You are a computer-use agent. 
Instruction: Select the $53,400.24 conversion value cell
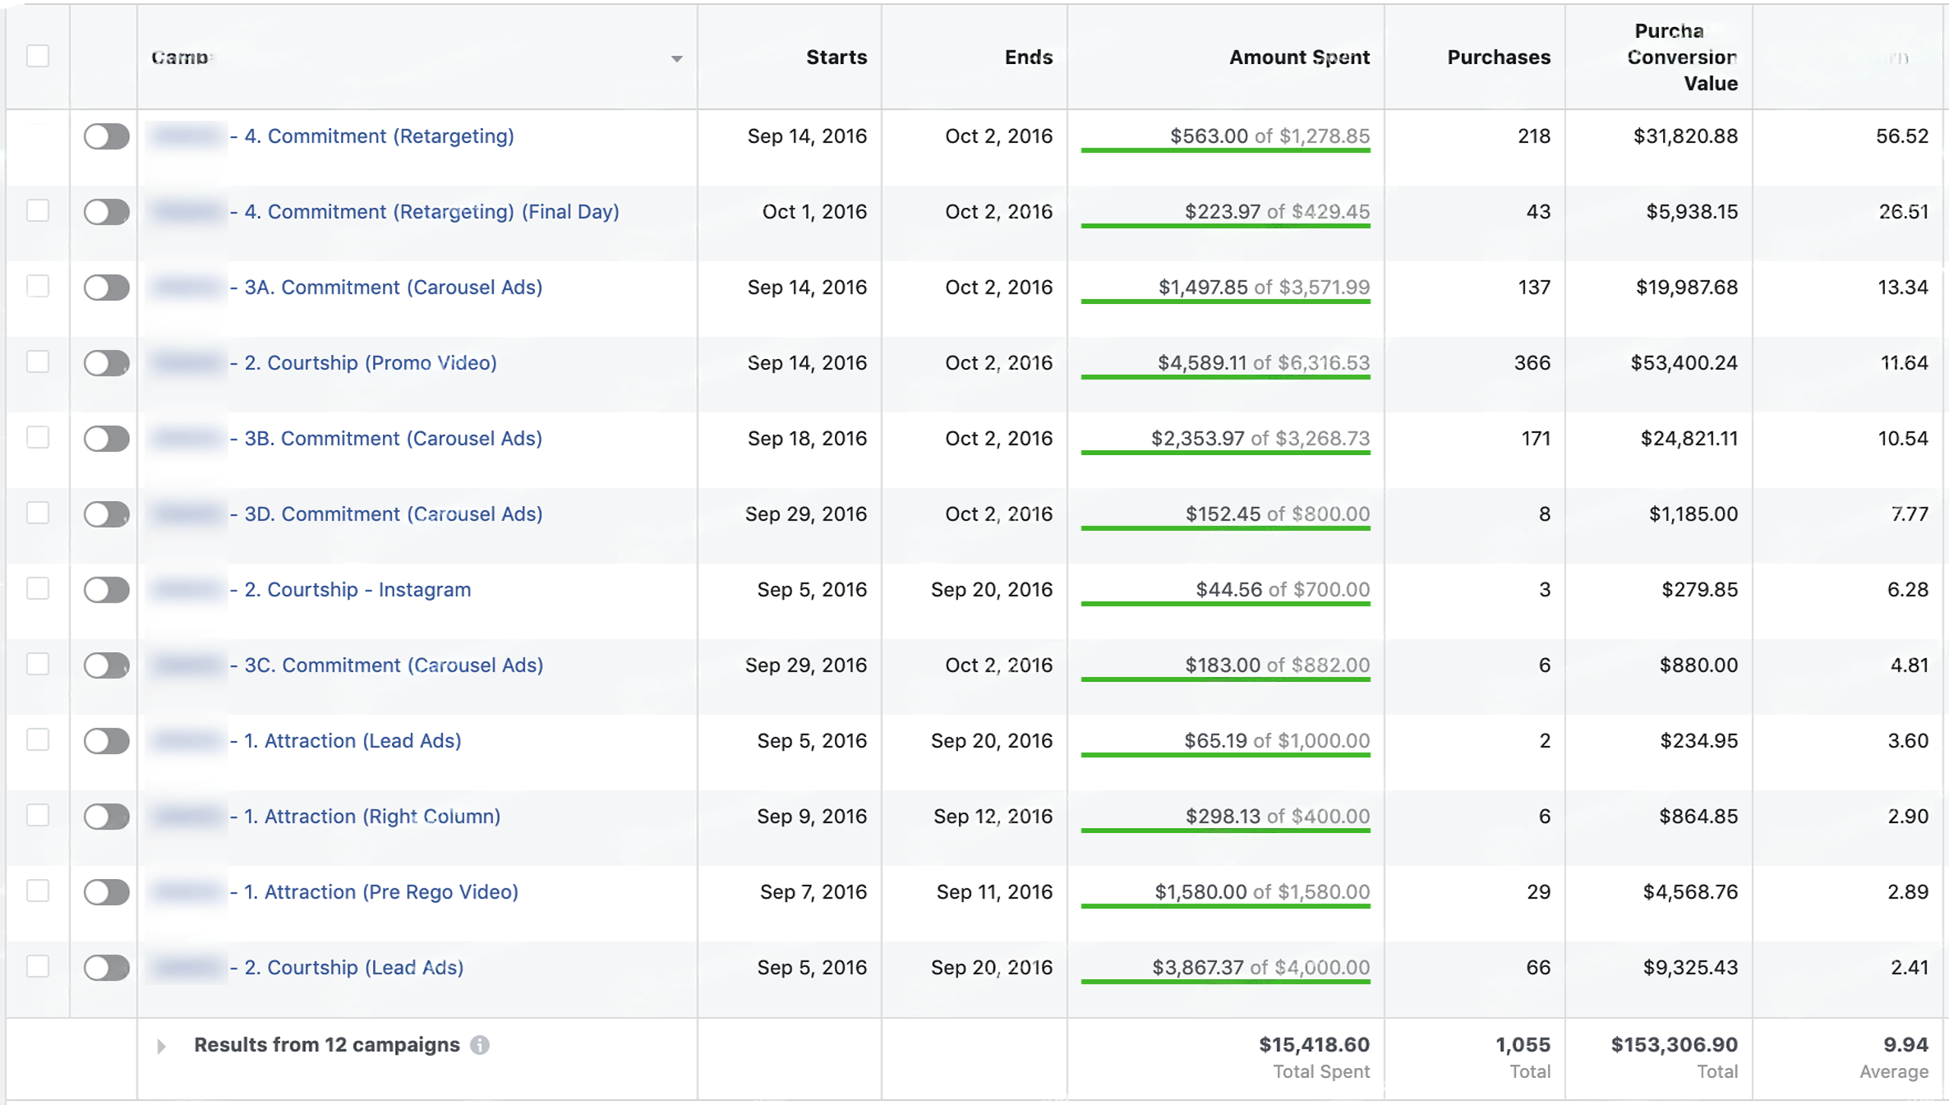coord(1684,363)
